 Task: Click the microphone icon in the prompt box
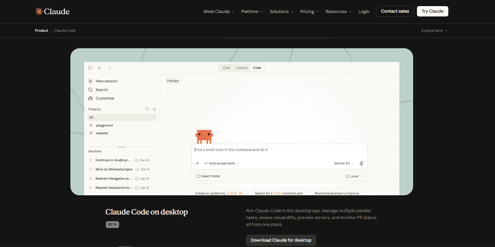[361, 164]
